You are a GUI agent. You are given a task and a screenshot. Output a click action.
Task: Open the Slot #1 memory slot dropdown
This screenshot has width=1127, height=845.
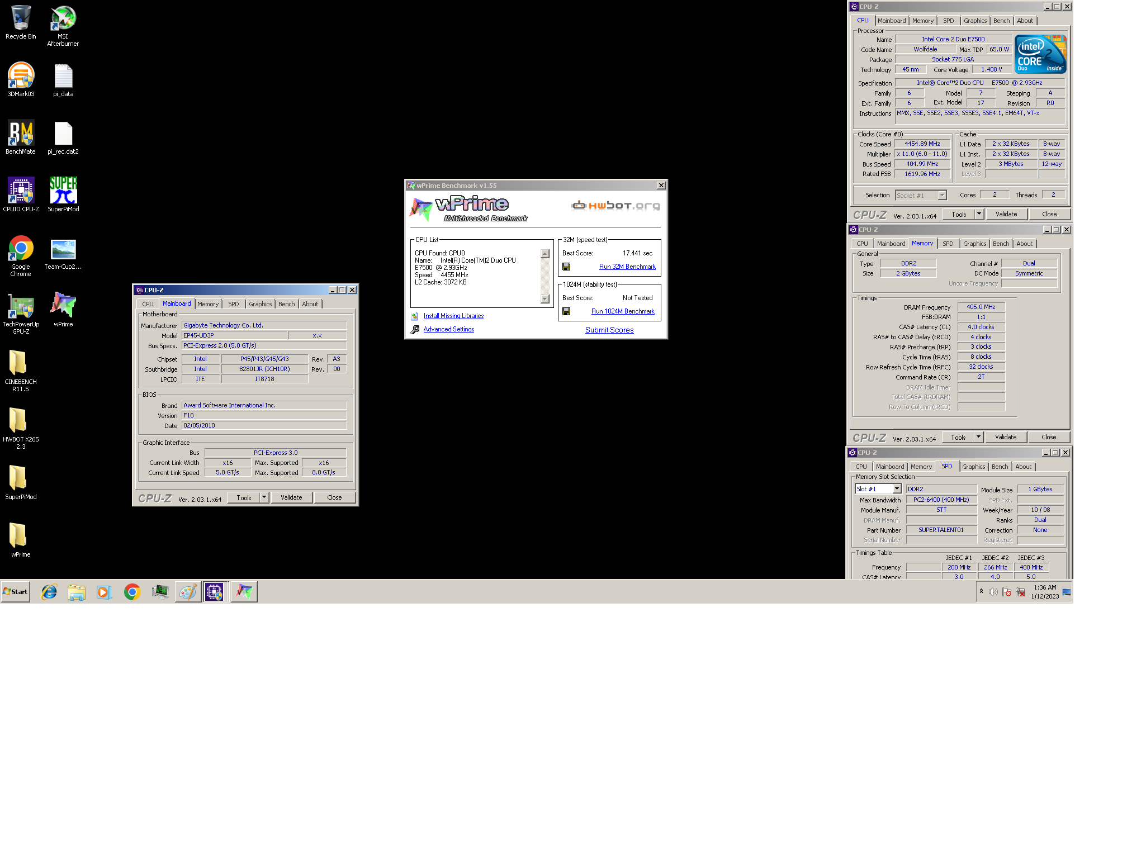point(897,489)
